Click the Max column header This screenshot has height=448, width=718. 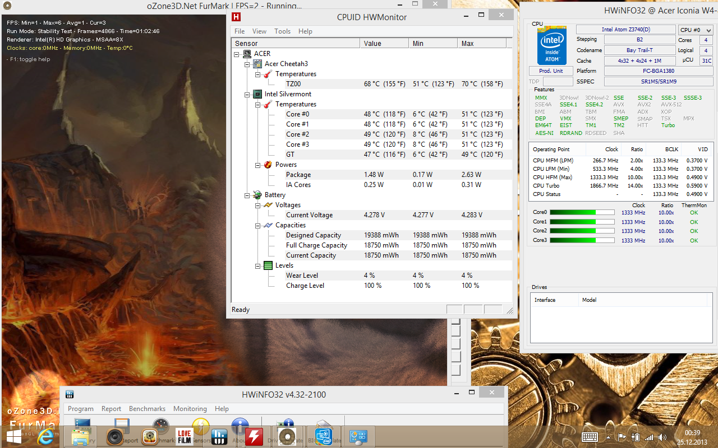[482, 43]
